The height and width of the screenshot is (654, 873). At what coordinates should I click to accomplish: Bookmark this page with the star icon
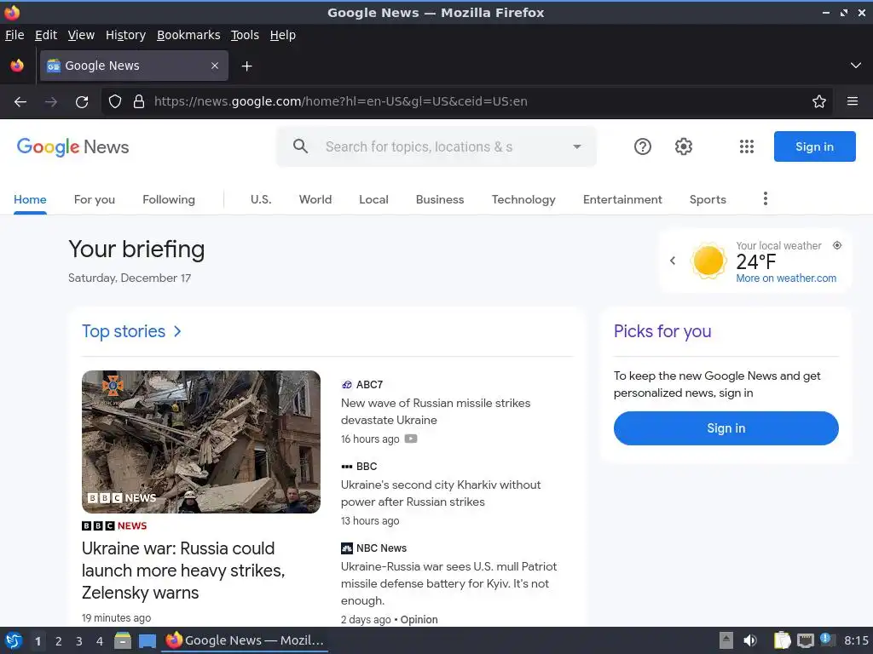click(819, 102)
